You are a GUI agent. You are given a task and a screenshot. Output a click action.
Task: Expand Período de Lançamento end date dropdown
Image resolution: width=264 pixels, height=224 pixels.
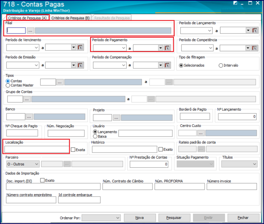tap(248, 30)
